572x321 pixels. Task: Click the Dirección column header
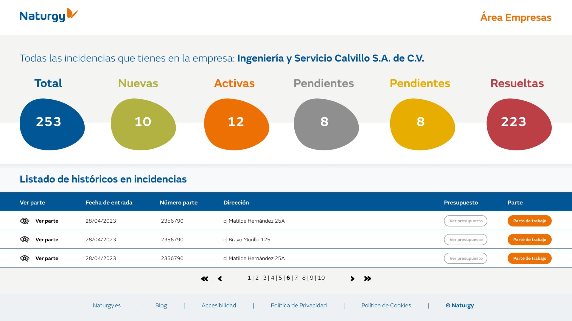click(x=236, y=202)
